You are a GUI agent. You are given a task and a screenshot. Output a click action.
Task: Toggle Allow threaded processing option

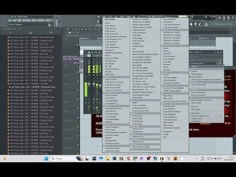coord(201,100)
